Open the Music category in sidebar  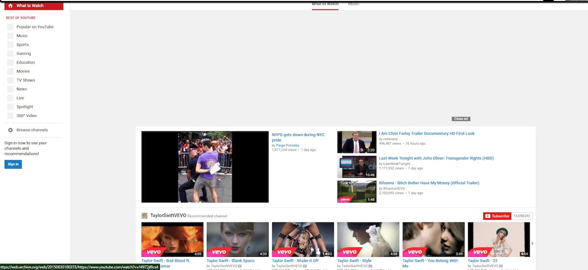pos(22,36)
